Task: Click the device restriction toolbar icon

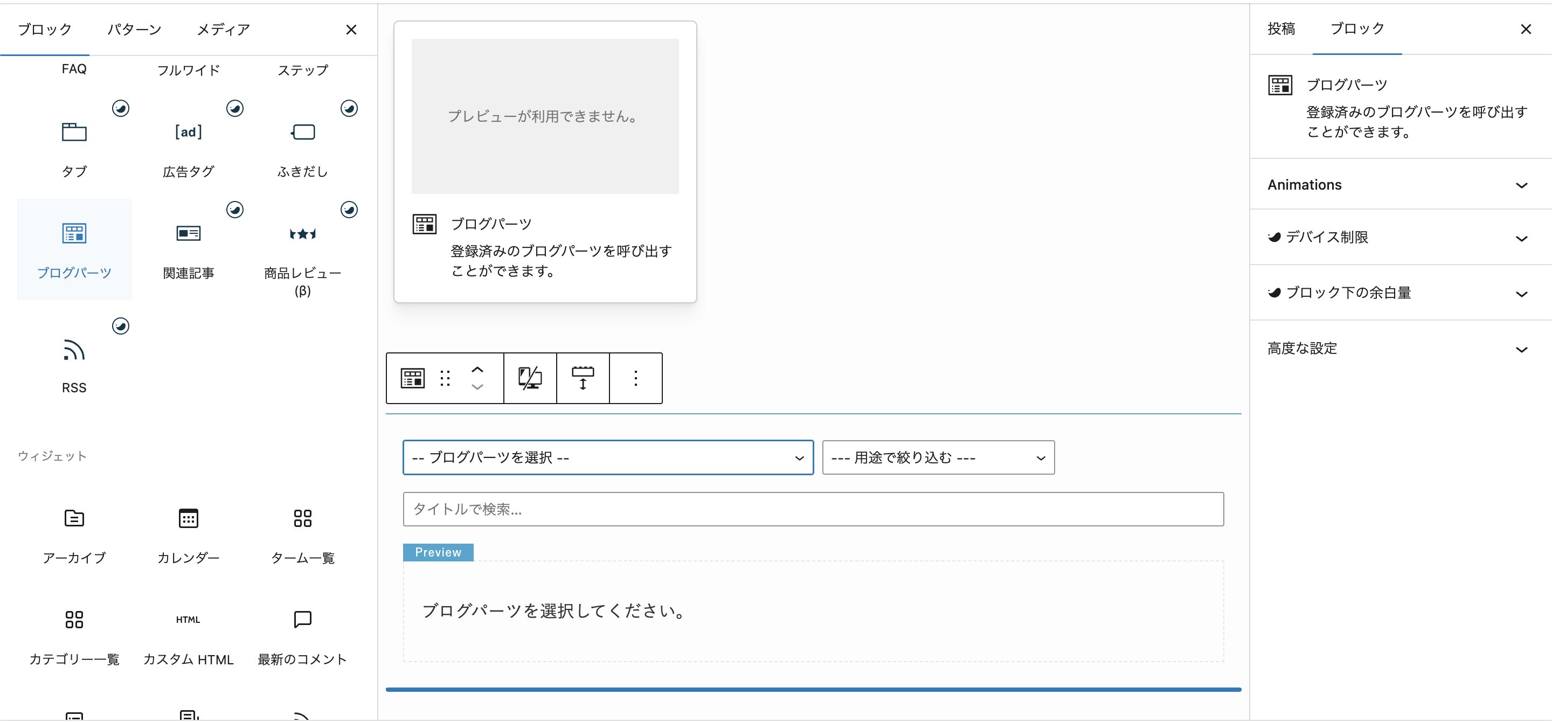Action: (530, 378)
